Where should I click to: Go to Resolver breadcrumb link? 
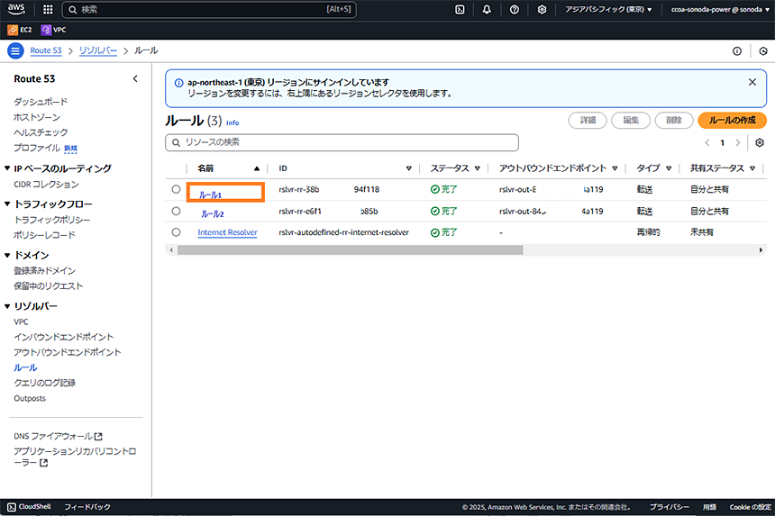[x=98, y=50]
